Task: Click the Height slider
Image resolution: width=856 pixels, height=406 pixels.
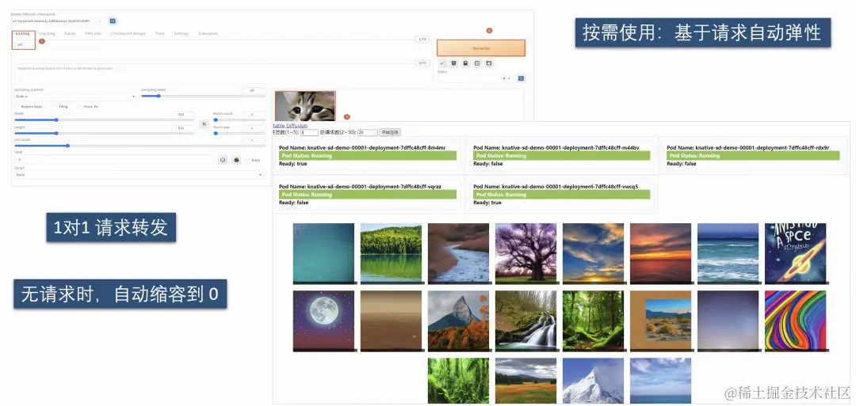Action: [x=104, y=133]
